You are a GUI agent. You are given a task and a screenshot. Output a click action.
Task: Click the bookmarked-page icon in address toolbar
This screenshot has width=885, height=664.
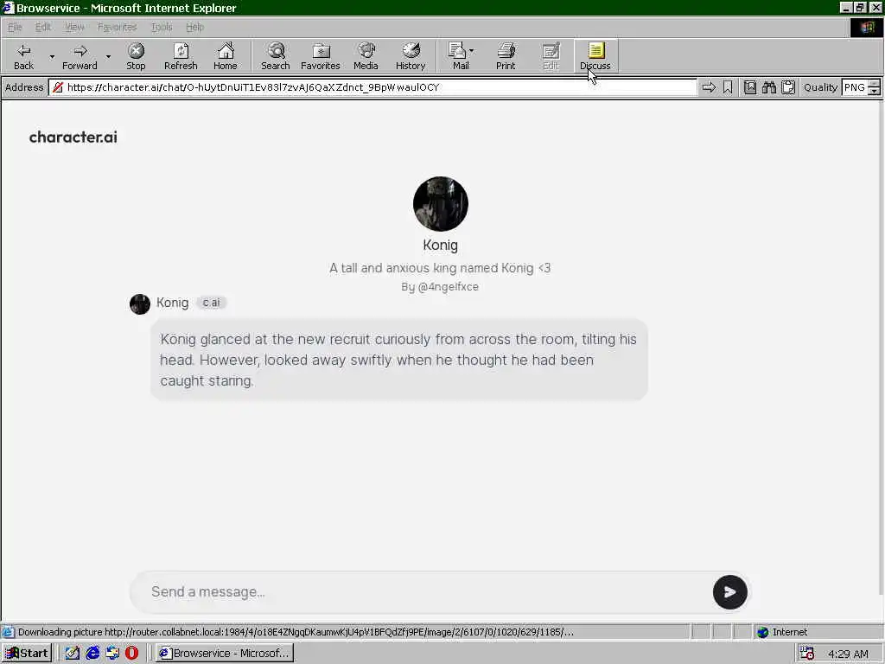749,87
